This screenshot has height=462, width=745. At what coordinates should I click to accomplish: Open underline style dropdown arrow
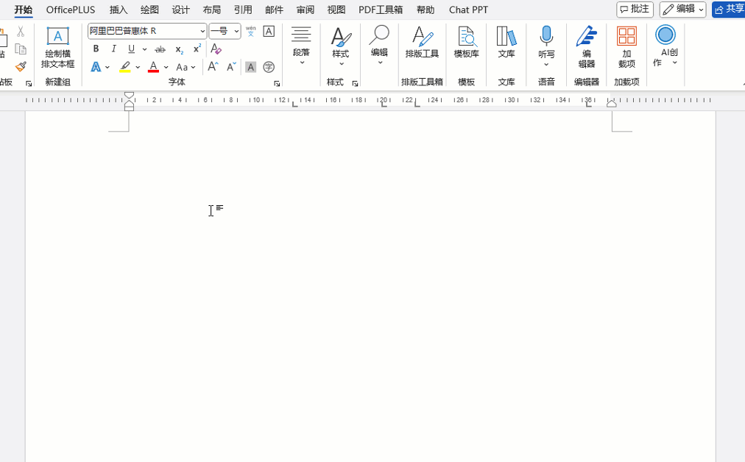pos(144,49)
